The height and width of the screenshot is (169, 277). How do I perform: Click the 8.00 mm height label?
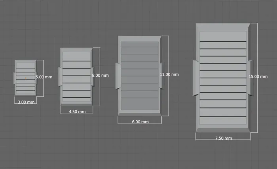[101, 75]
